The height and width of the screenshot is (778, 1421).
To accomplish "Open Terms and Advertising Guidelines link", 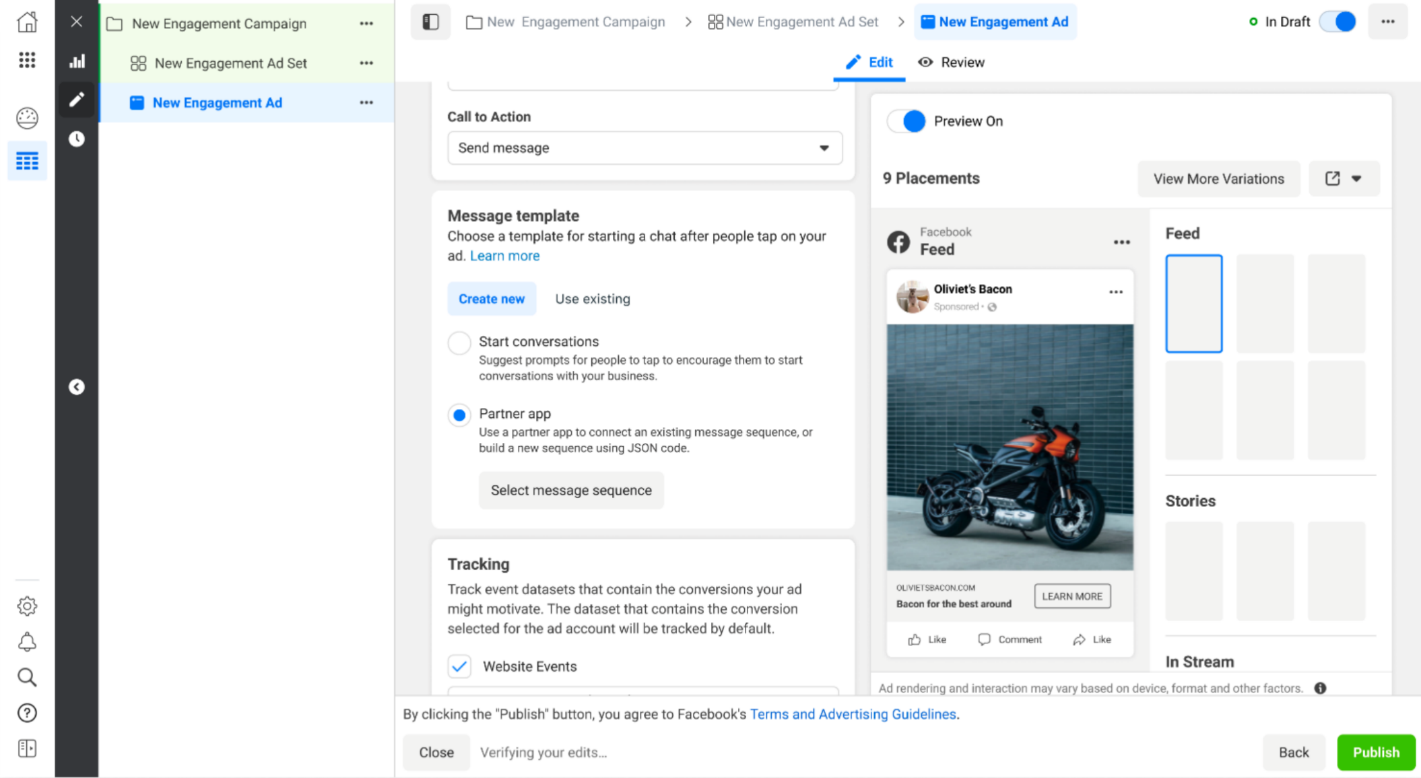I will point(853,714).
